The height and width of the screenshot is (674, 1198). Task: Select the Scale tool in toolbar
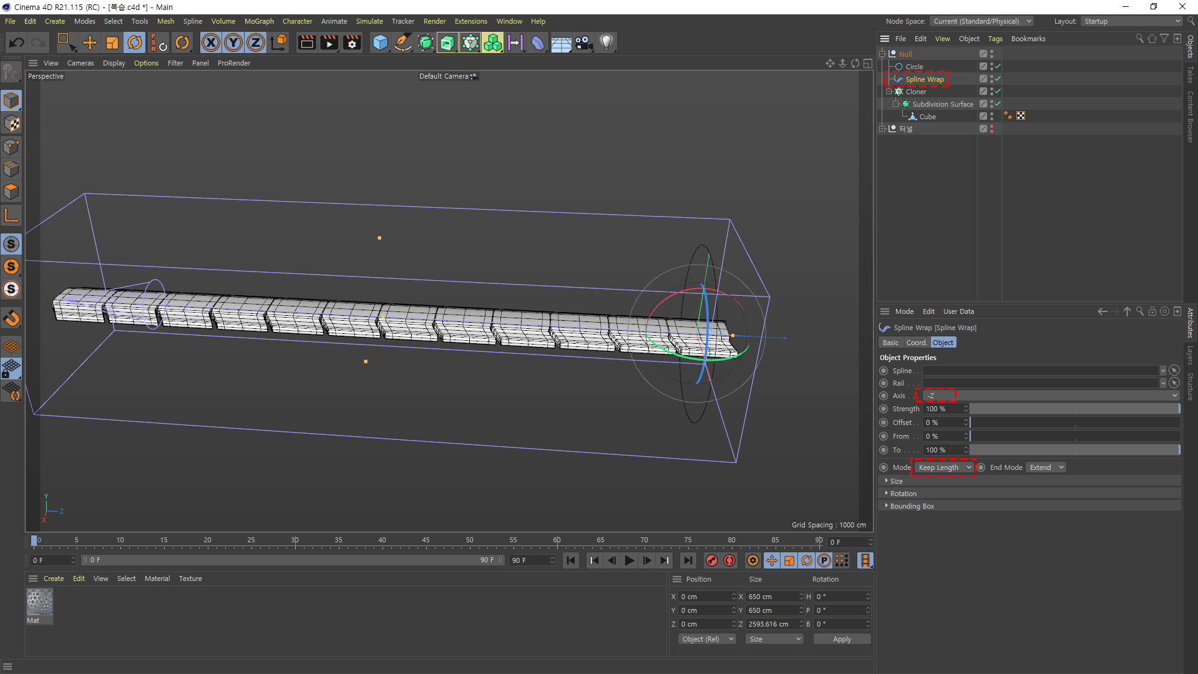tap(112, 42)
